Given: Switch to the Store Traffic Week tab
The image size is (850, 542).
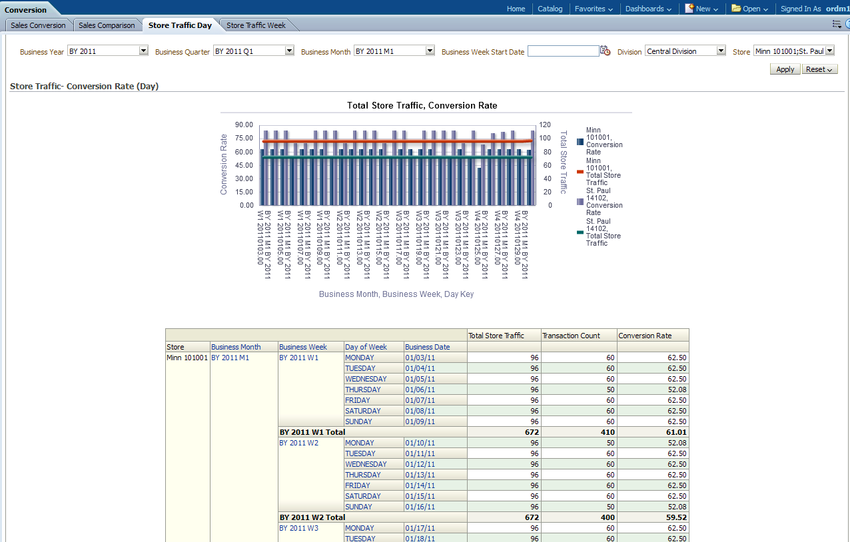Looking at the screenshot, I should coord(256,25).
